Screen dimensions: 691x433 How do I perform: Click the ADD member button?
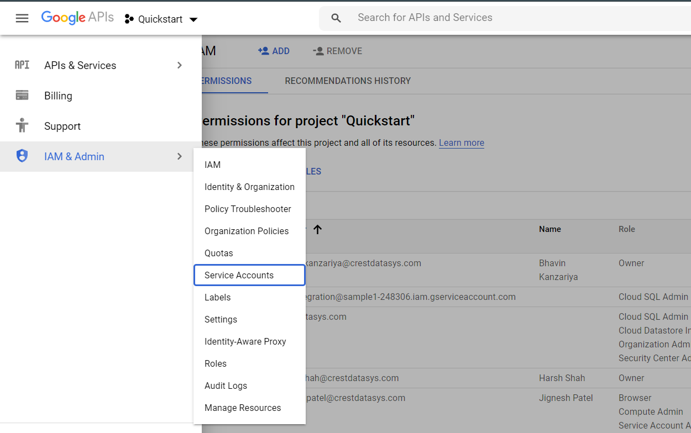pos(274,51)
